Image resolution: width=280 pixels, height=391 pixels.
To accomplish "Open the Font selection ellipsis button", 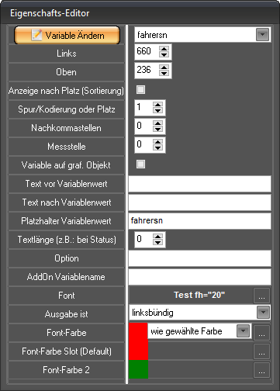I will [261, 296].
